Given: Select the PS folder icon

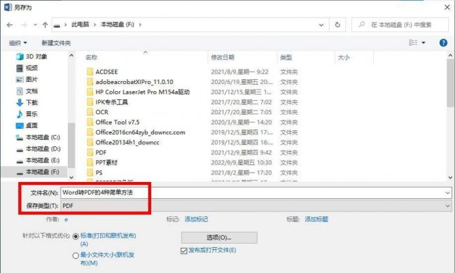Looking at the screenshot, I should point(90,173).
